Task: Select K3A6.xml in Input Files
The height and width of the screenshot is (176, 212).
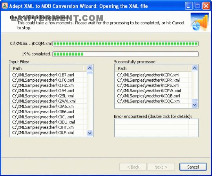Action: (43, 106)
